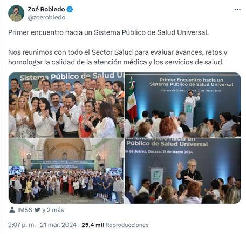The height and width of the screenshot is (234, 246).
Task: Open the photo of man raising hand
Action: pyautogui.click(x=183, y=171)
